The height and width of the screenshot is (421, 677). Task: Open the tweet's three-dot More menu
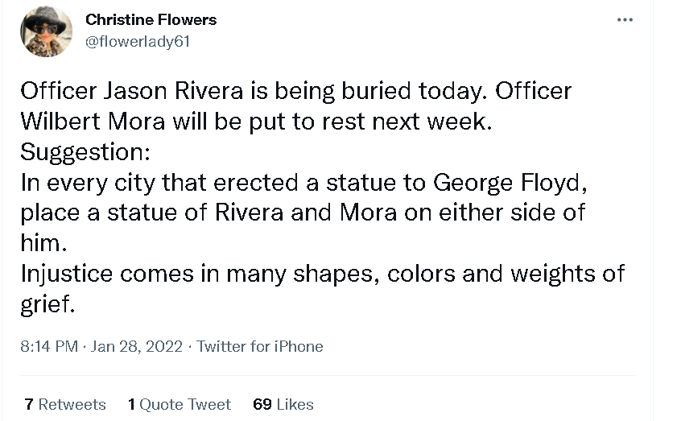pos(625,20)
